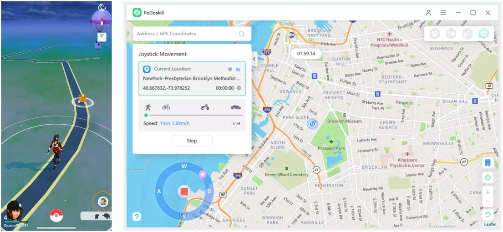Click the green speed slider handle
This screenshot has width=503, height=232.
(x=146, y=116)
